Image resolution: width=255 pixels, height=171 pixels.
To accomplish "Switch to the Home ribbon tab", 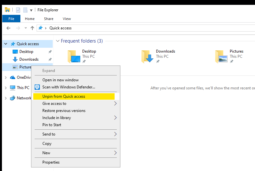I will point(29,19).
